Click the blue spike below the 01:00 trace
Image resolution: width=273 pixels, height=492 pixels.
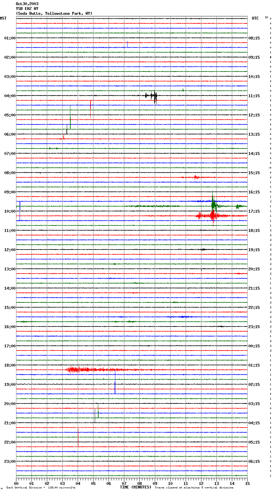127,44
